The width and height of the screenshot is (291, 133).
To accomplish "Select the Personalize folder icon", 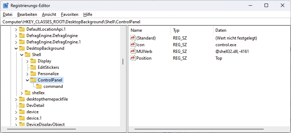I will pos(33,73).
